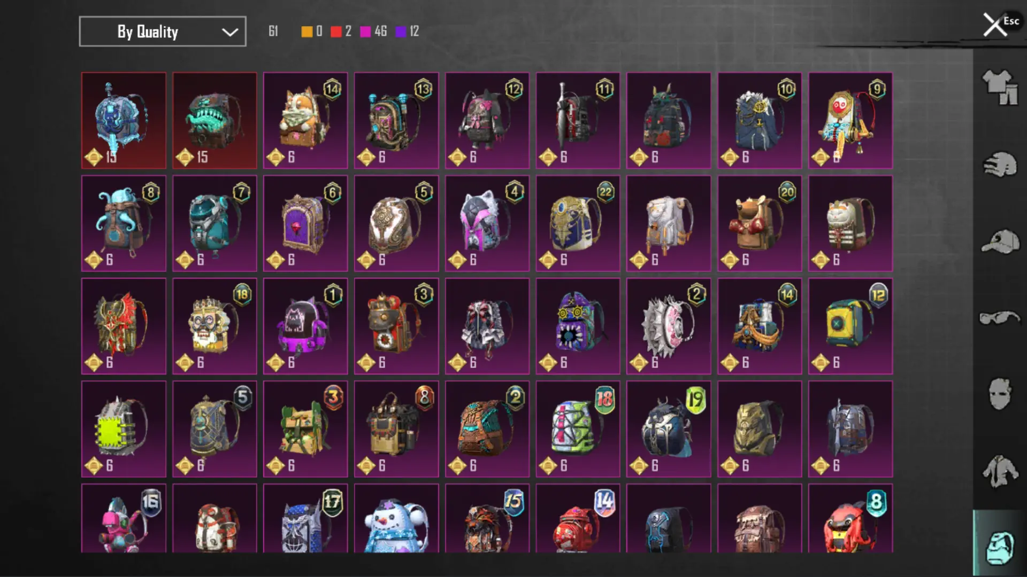Screen dimensions: 1027x577
Task: Filter by the red quality swatch
Action: [x=336, y=32]
